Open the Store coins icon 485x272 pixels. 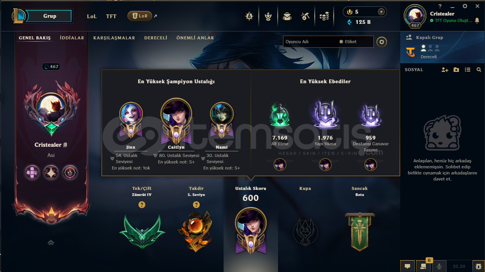tap(324, 16)
